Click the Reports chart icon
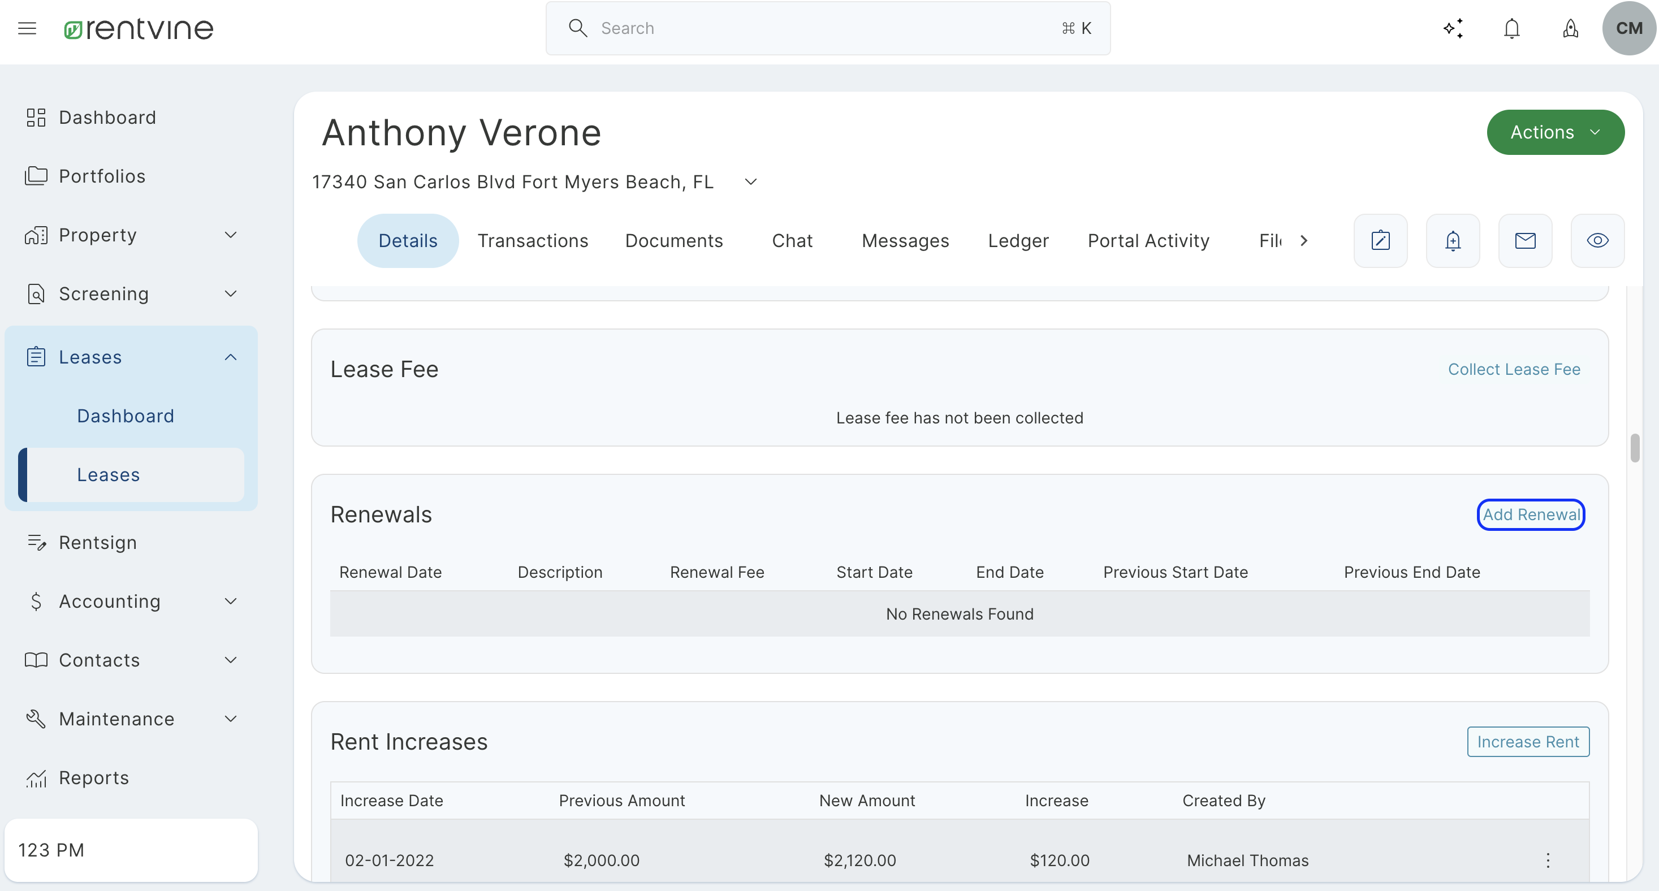The image size is (1659, 891). point(36,778)
